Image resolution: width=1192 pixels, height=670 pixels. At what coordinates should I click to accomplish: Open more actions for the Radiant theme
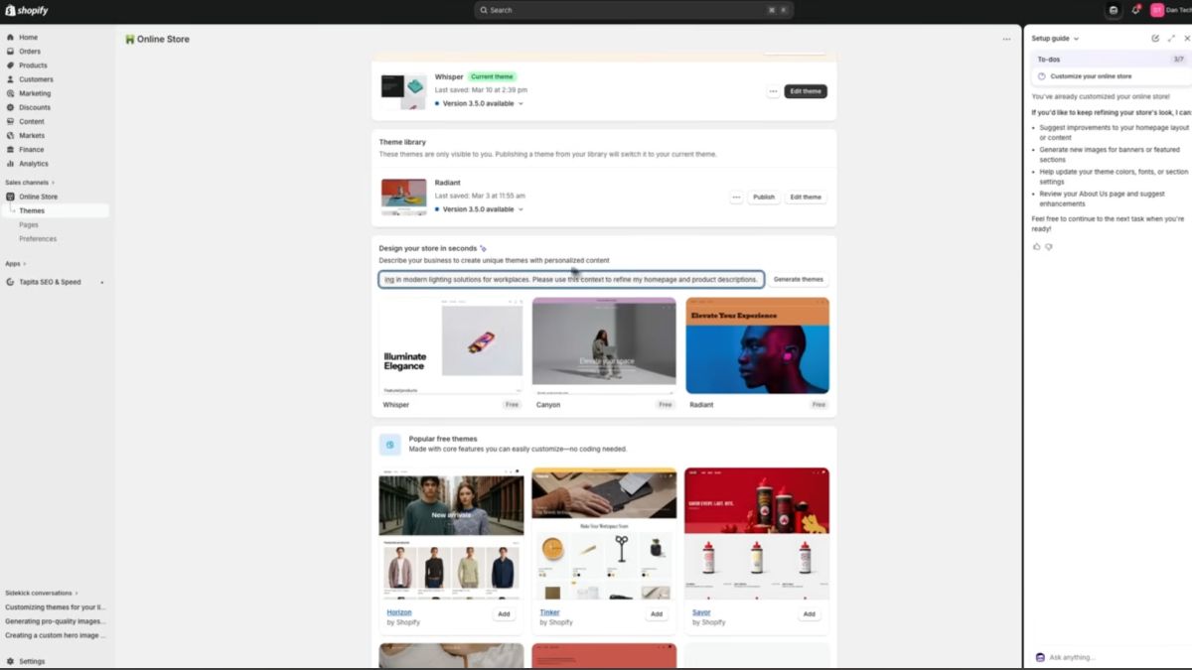coord(736,197)
